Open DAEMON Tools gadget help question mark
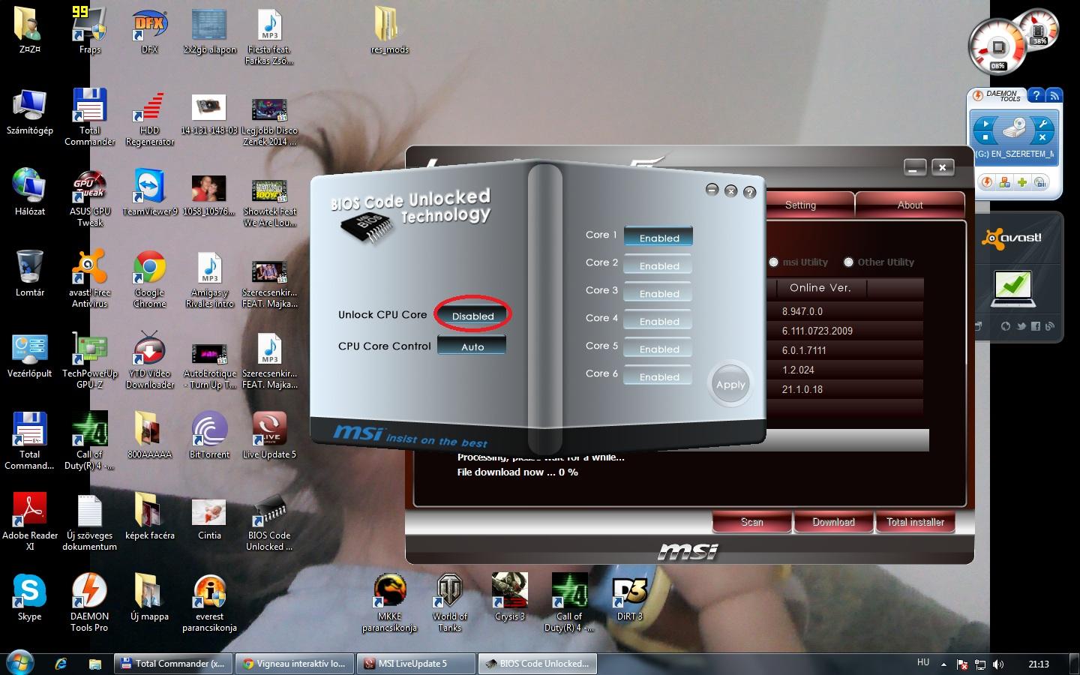The height and width of the screenshot is (675, 1080). click(x=1036, y=95)
